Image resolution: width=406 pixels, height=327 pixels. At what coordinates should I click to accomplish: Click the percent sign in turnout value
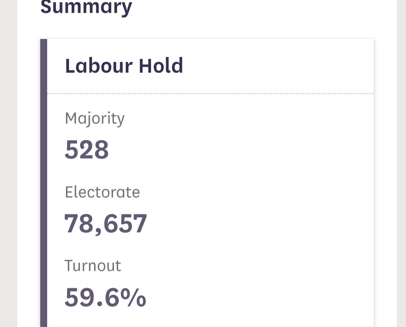pyautogui.click(x=134, y=297)
